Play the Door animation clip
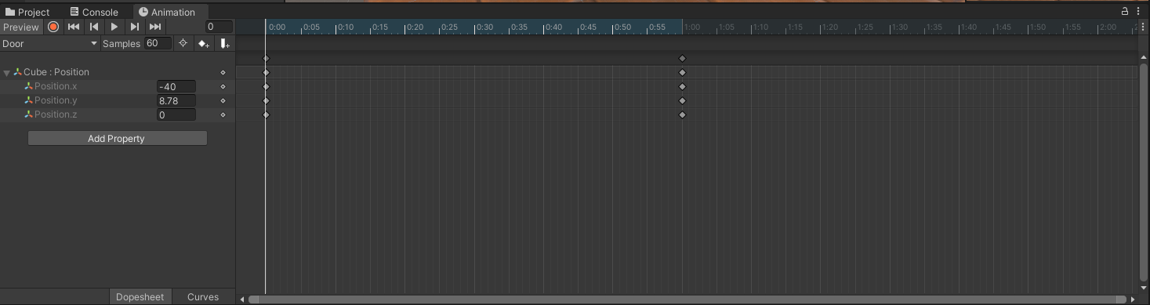The height and width of the screenshot is (305, 1150). 114,27
